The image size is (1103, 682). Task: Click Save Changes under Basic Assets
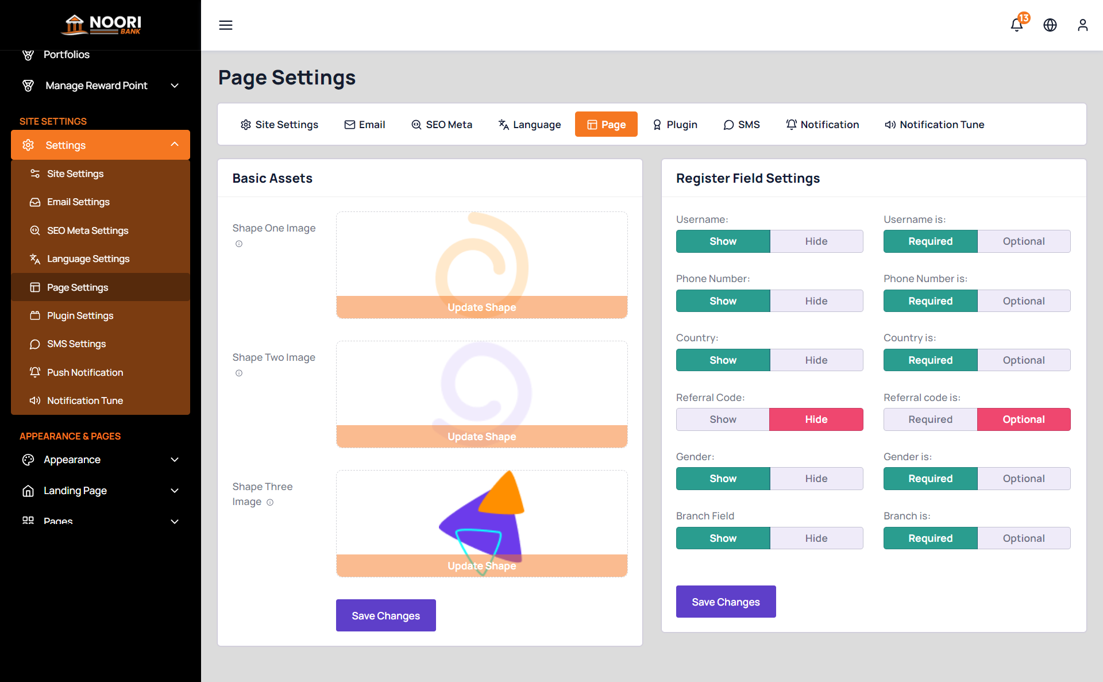point(385,615)
